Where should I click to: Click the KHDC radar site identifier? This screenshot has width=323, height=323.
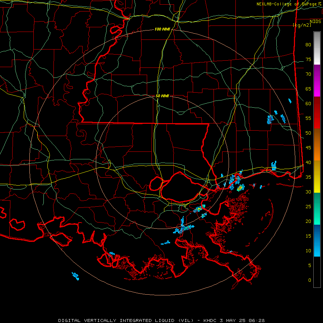210,320
